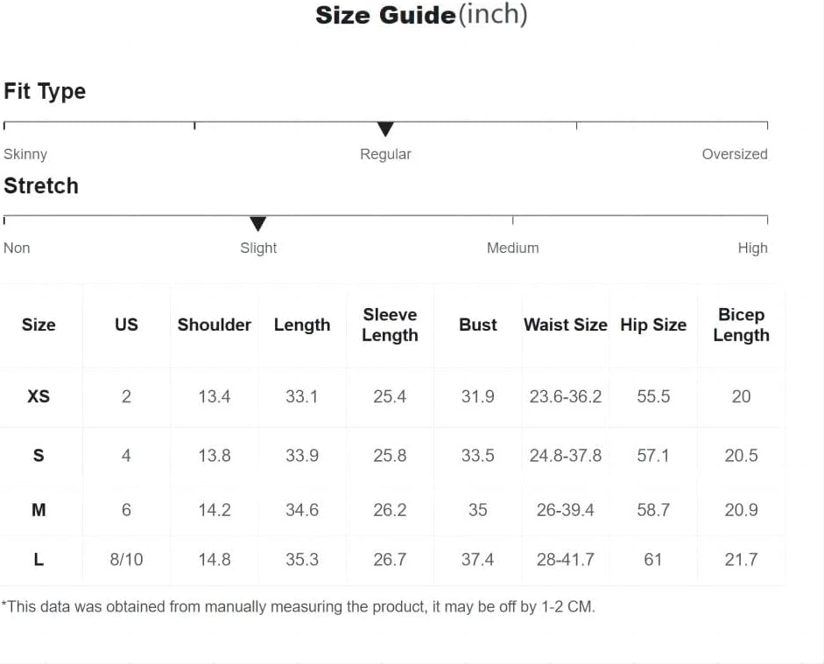The image size is (824, 664).
Task: Click the XS waist value 23.6-36.2
Action: coord(566,396)
